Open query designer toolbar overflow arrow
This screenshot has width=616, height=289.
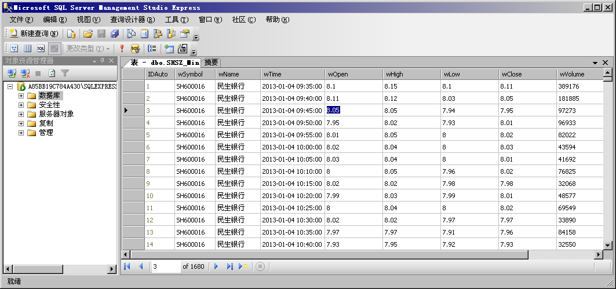coord(194,52)
